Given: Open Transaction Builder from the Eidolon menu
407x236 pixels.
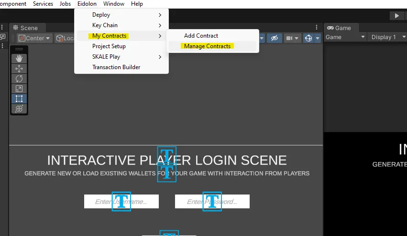Looking at the screenshot, I should click(x=116, y=67).
